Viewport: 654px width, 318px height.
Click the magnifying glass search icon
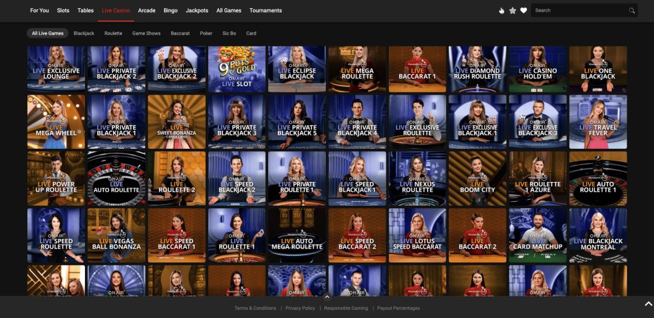coord(632,11)
